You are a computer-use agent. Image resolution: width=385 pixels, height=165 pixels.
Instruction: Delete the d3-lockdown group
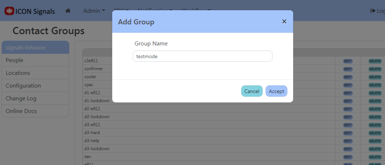(375, 149)
